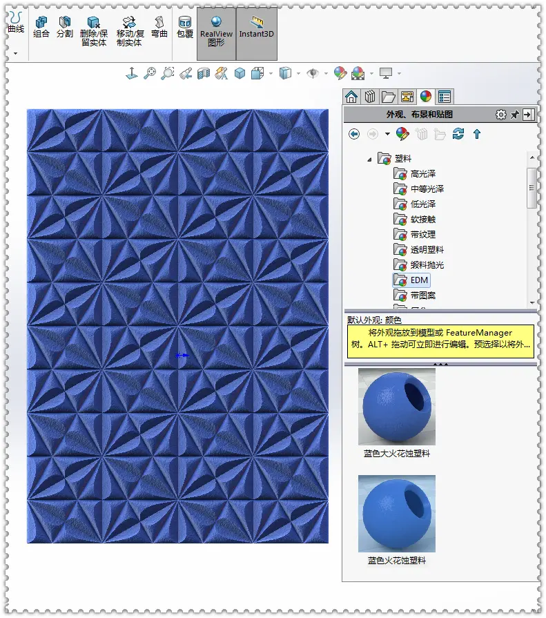Screen dimensions: 546x618
Task: Click the View Settings monitor icon
Action: tap(386, 73)
